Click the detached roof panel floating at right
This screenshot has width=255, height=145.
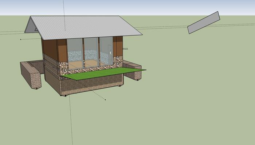click(204, 22)
